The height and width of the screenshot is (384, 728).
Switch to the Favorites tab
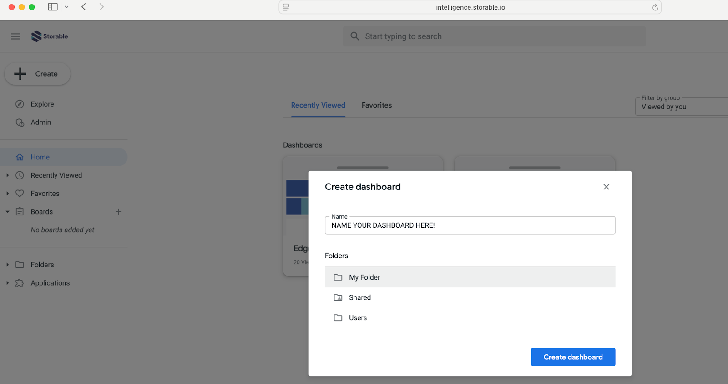click(x=376, y=105)
